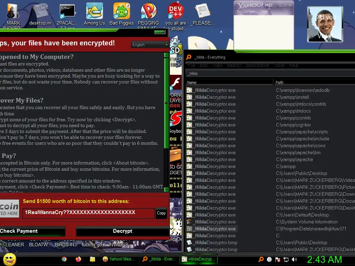355x266 pixels.
Task: Click the ransom note scrollbar up arrow
Action: pos(166,55)
